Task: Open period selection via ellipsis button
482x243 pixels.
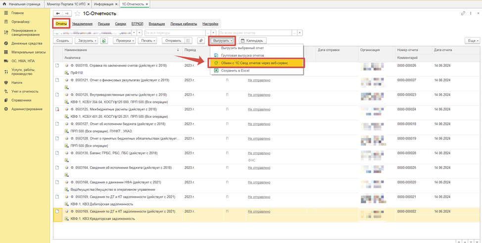Action: (x=208, y=33)
